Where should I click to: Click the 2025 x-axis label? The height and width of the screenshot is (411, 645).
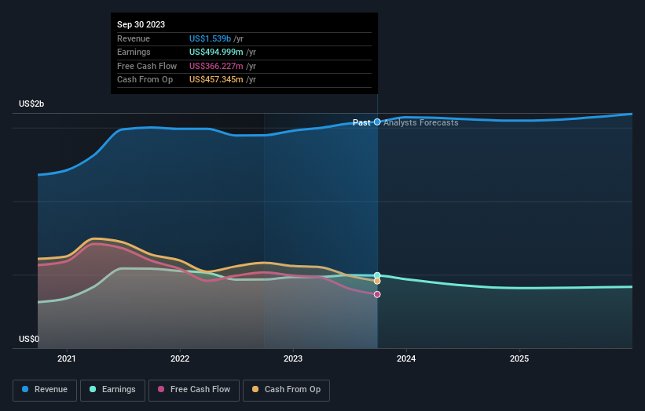coord(519,359)
